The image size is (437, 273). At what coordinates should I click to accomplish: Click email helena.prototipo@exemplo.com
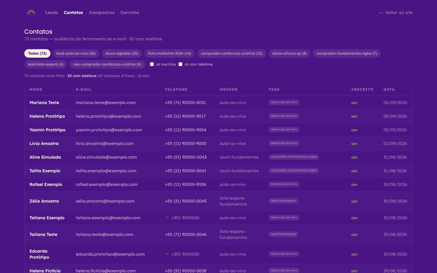click(x=108, y=116)
